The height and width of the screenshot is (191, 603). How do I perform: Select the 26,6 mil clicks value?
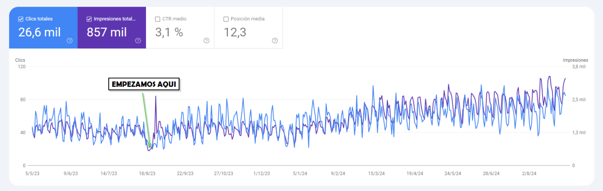(40, 32)
